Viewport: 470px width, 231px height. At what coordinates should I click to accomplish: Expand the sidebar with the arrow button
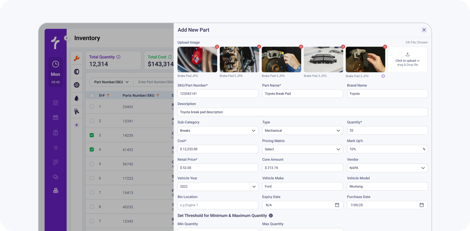click(67, 38)
